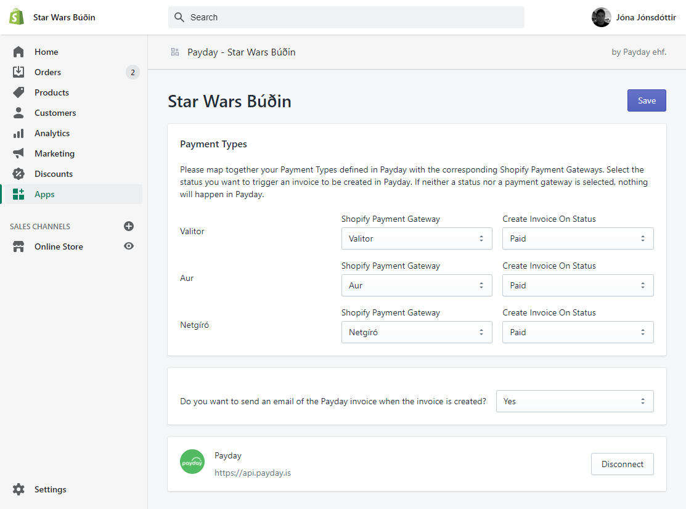Click the Orders inbox icon
This screenshot has height=509, width=686.
coord(18,71)
